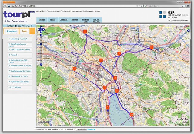This screenshot has height=134, width=194.
Task: Click the Löschen button
Action: (75, 20)
